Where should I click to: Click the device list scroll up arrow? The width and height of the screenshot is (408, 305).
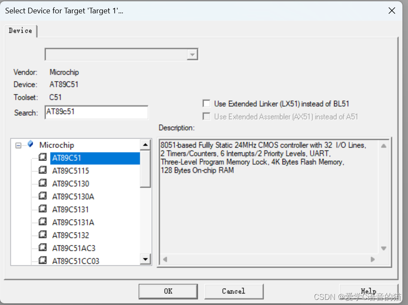pyautogui.click(x=145, y=145)
